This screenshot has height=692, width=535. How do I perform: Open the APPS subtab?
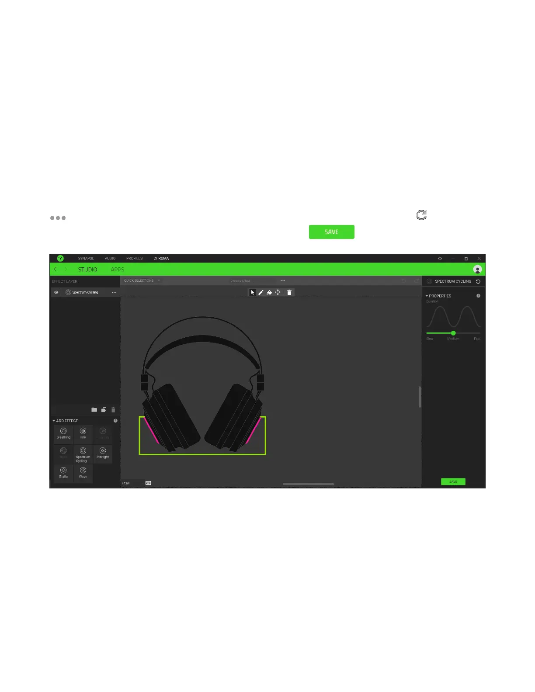(118, 270)
